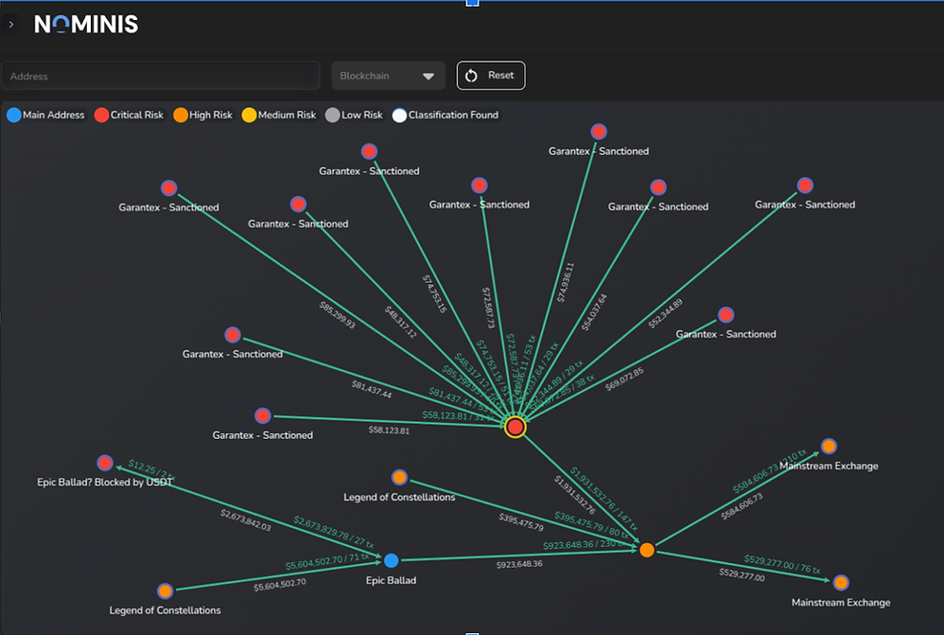Click the gray $1,931,532.76 edge label
944x635 pixels.
(575, 496)
